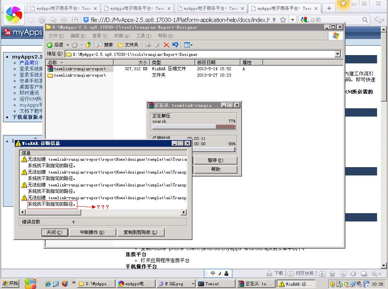The height and width of the screenshot is (289, 388).
Task: Click the bookmark star in address bar
Action: pyautogui.click(x=283, y=20)
